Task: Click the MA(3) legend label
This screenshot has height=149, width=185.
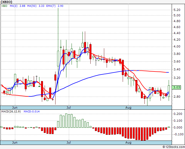Action: [14, 6]
